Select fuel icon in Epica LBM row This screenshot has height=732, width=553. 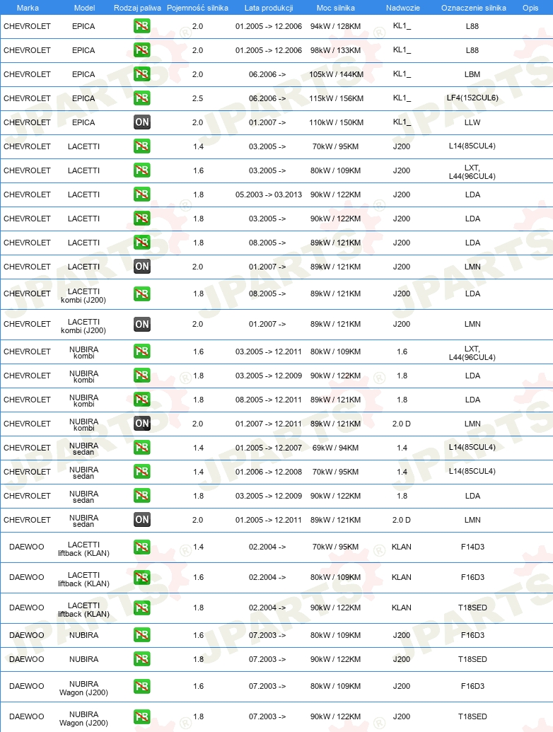click(x=142, y=74)
